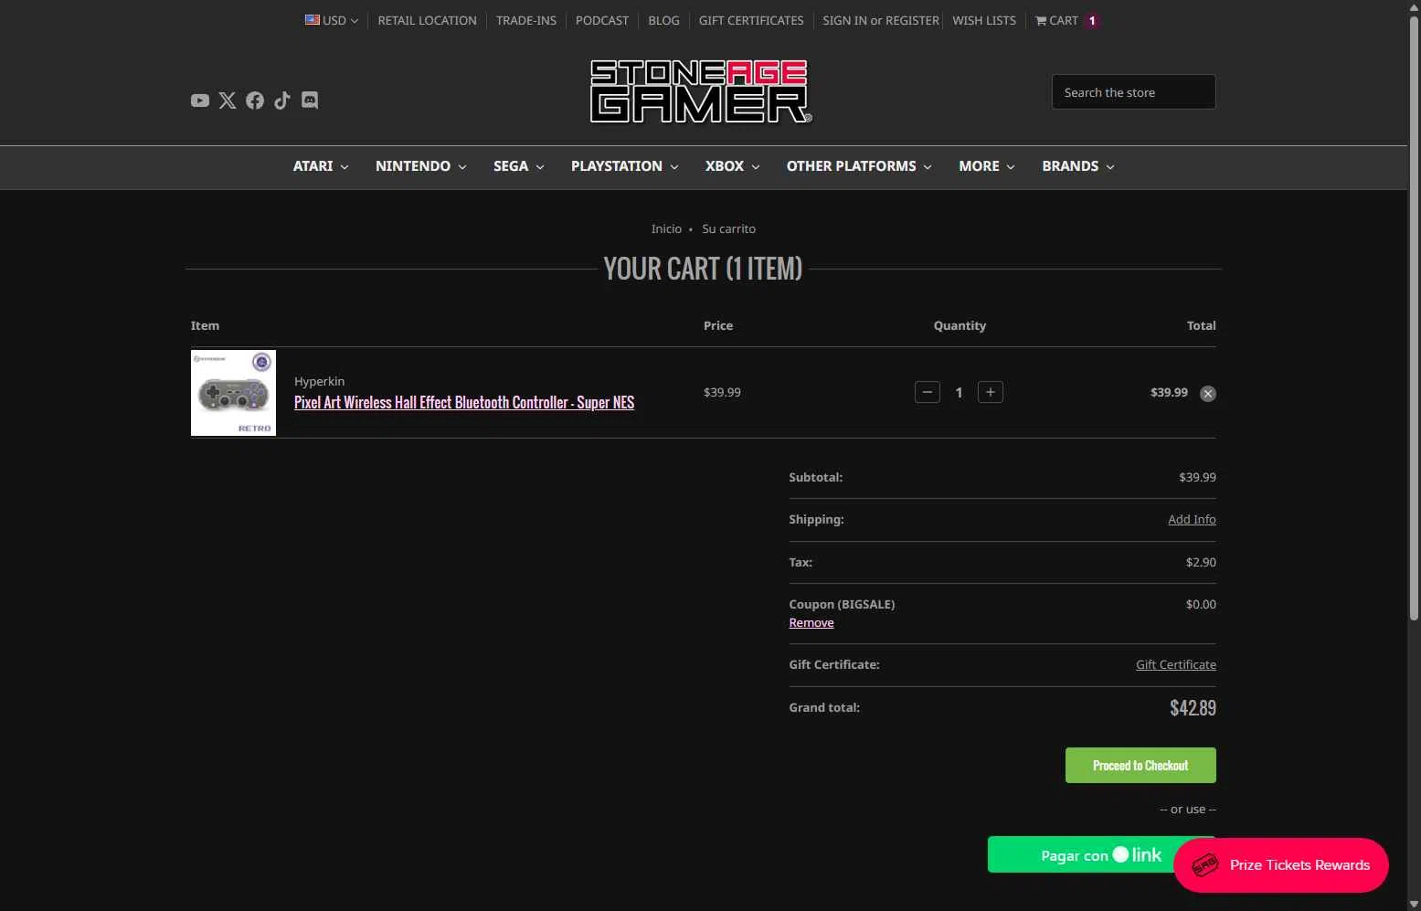Click Proceed to Checkout button
The width and height of the screenshot is (1421, 911).
1140,766
